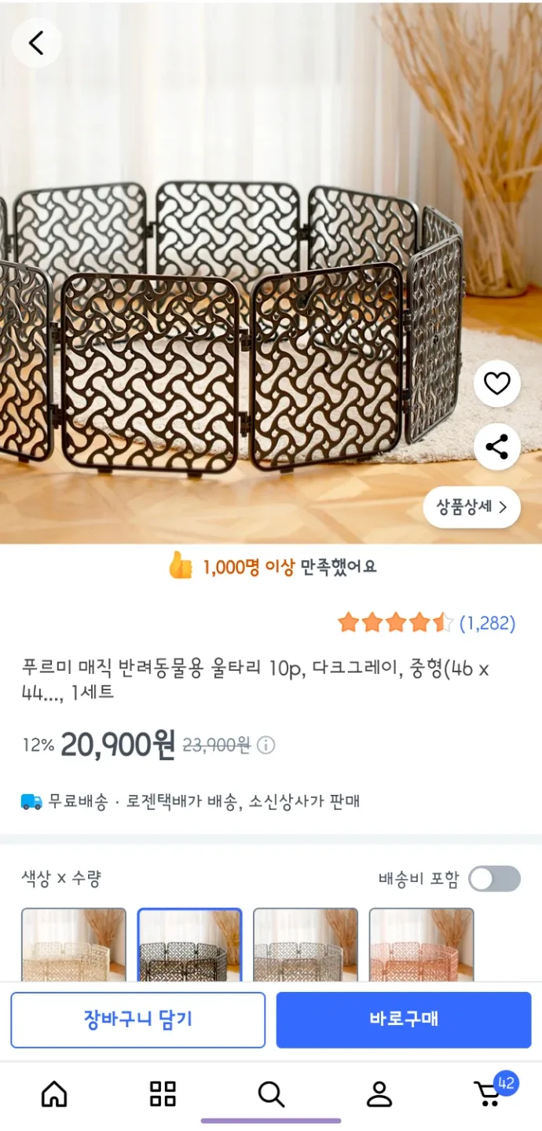Tap the main product fence image

(236, 330)
